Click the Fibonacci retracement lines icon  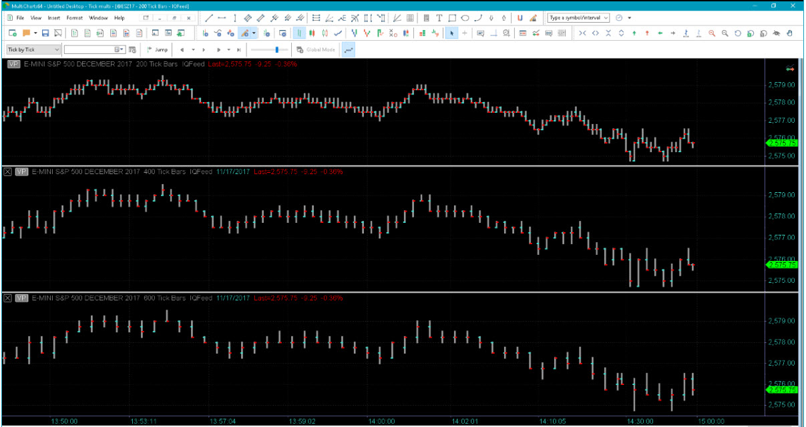[315, 18]
